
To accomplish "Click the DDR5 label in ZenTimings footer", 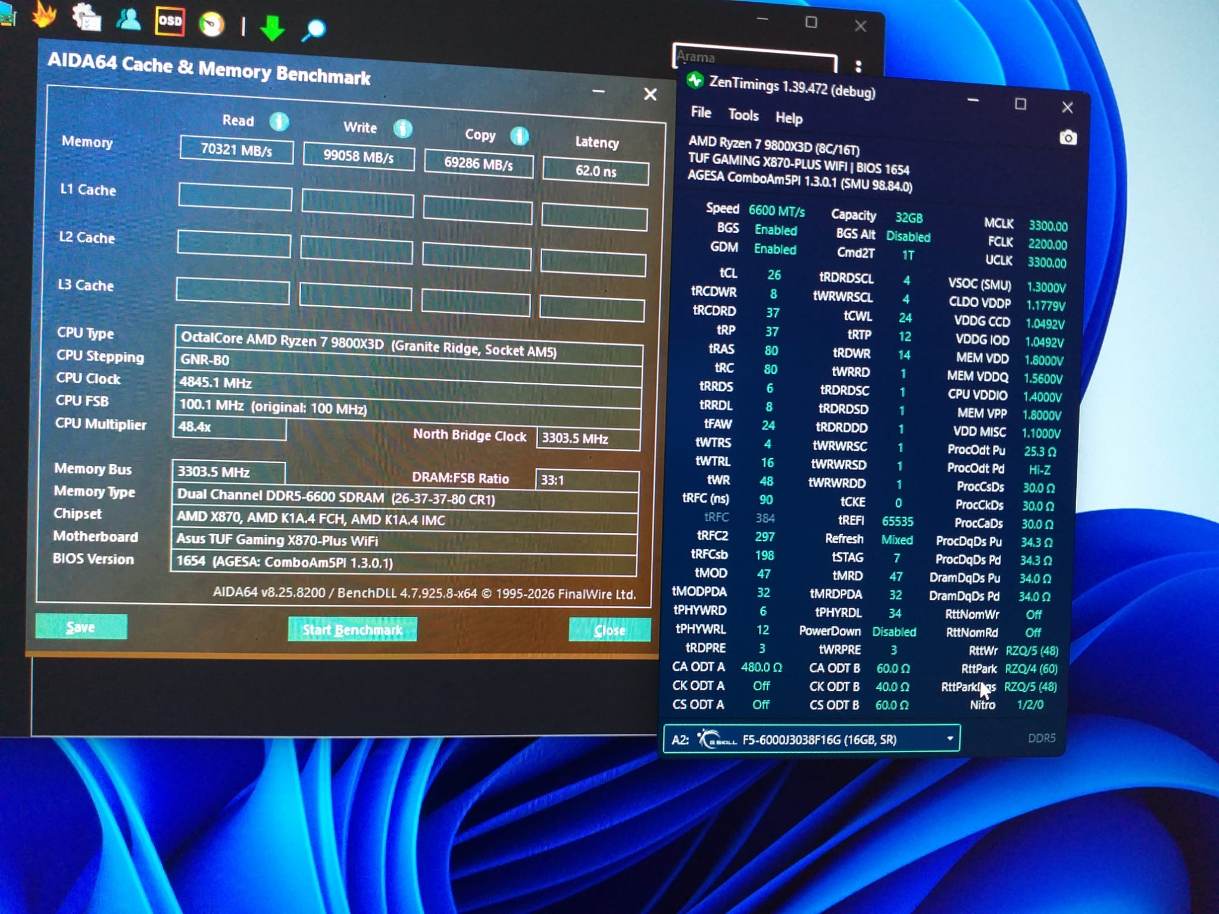I will [x=1042, y=738].
